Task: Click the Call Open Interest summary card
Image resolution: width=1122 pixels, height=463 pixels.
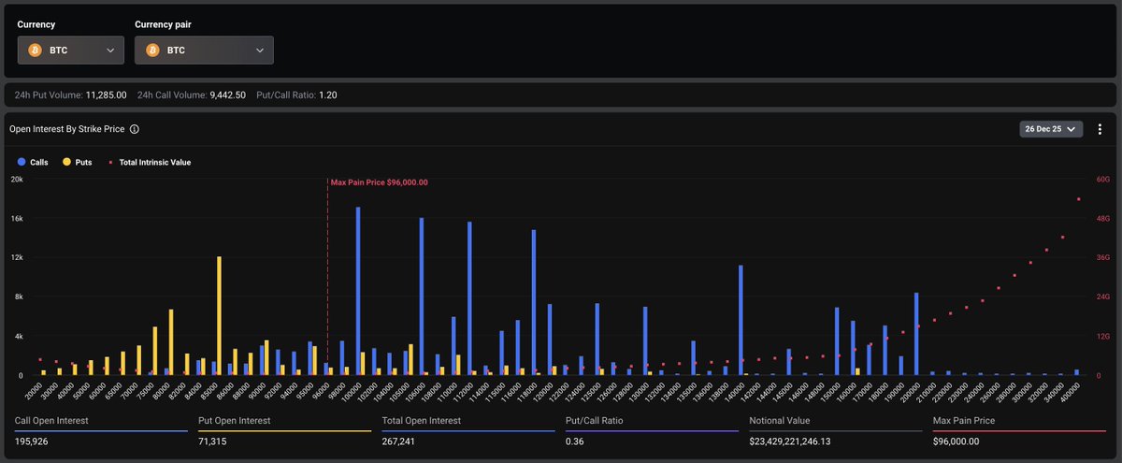Action: point(101,430)
